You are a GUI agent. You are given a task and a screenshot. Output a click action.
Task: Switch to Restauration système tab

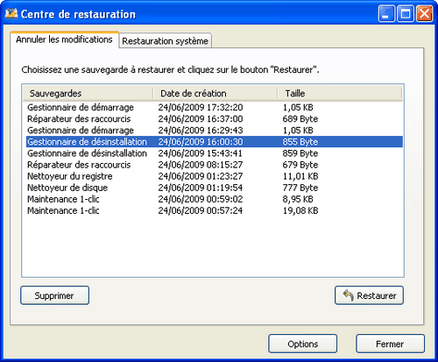click(166, 41)
